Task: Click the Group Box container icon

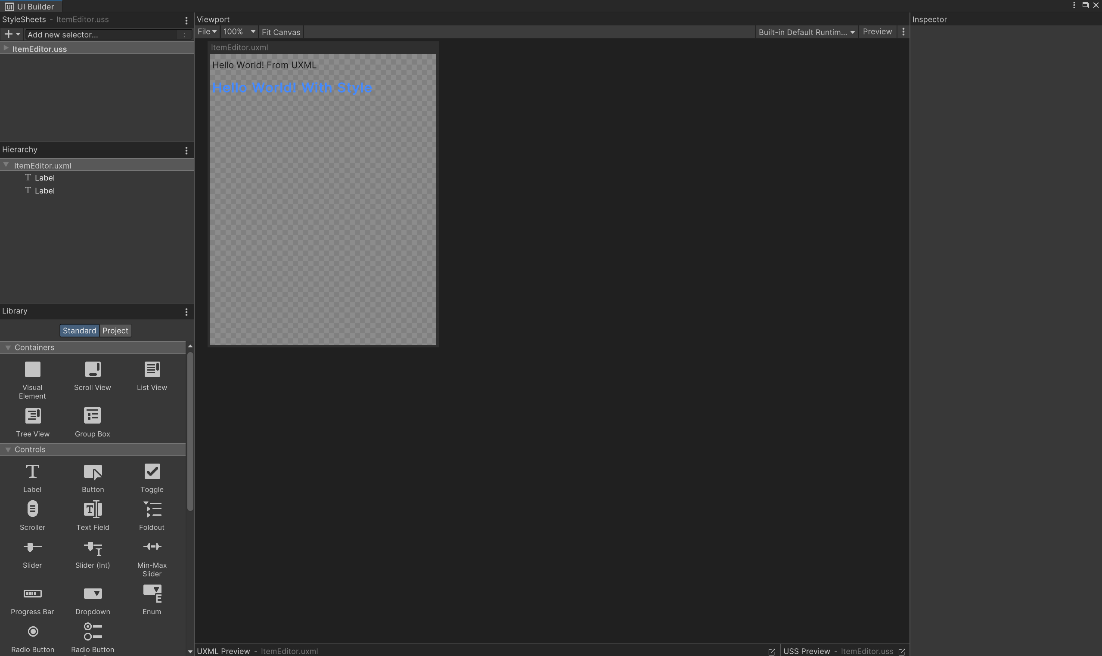Action: point(93,415)
